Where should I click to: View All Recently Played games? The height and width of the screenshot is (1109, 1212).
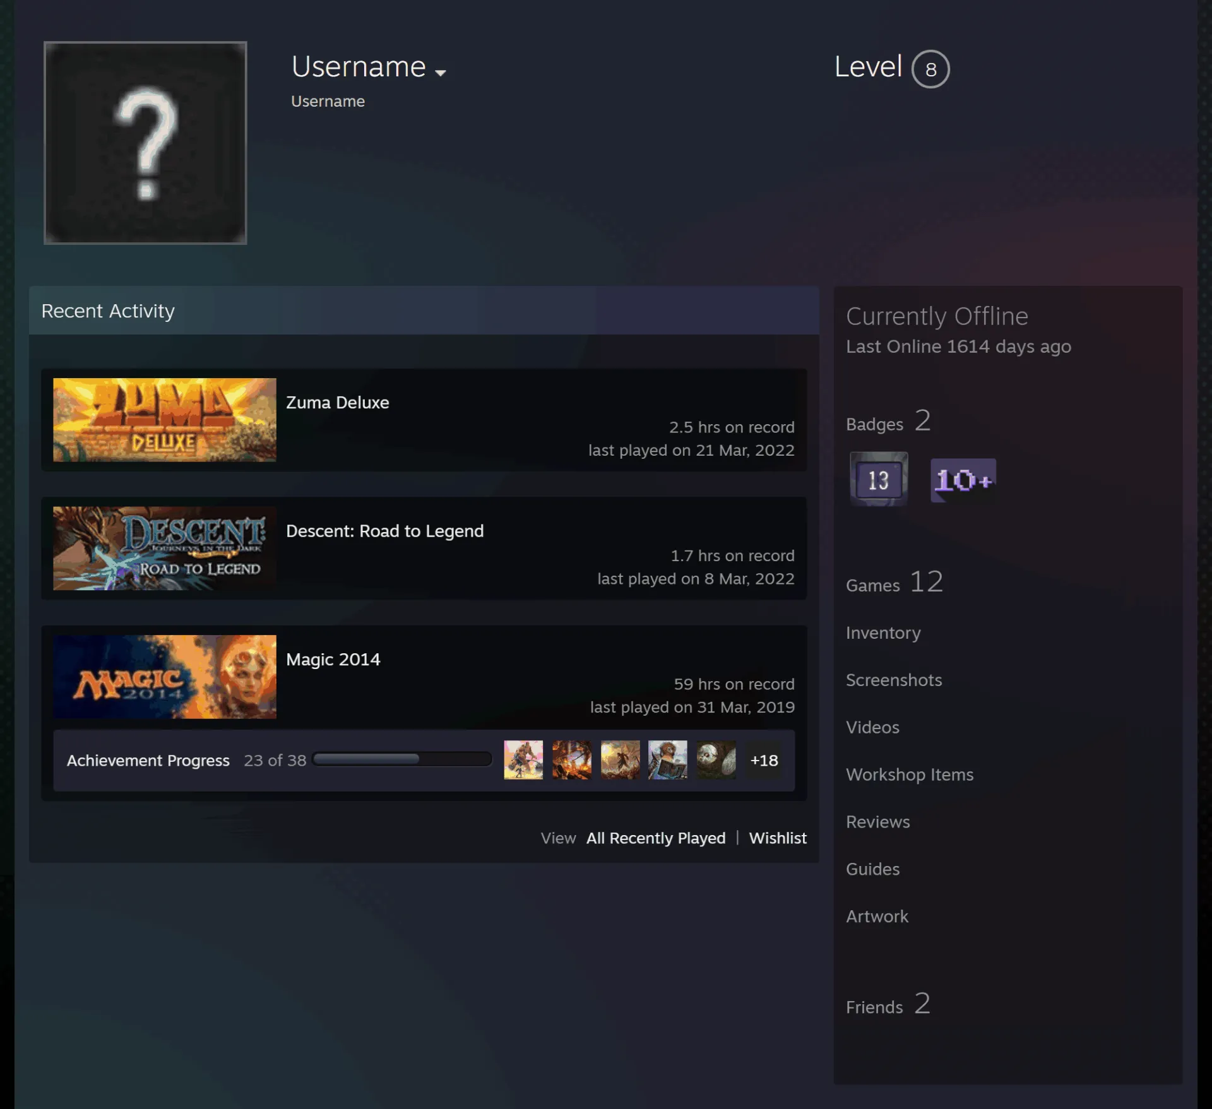pyautogui.click(x=656, y=838)
